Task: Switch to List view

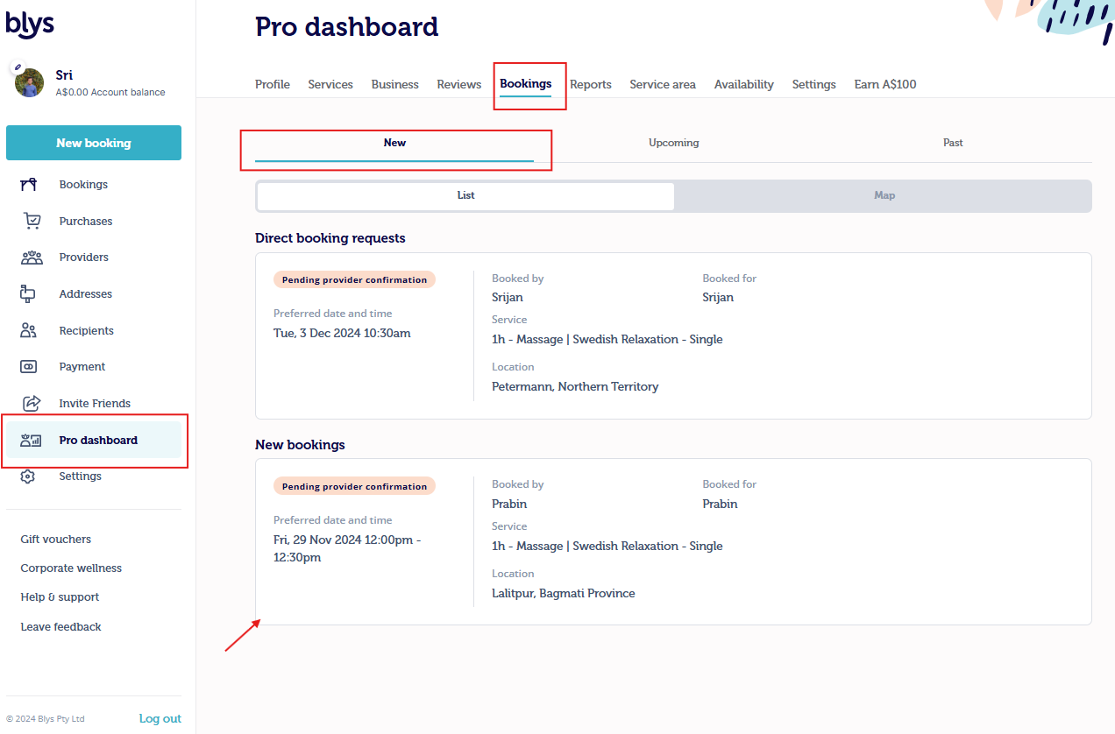Action: (466, 196)
